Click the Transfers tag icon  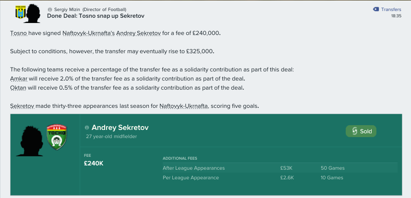375,10
